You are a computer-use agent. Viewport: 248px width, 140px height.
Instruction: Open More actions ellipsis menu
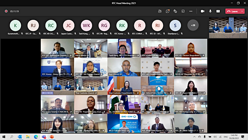[191, 11]
